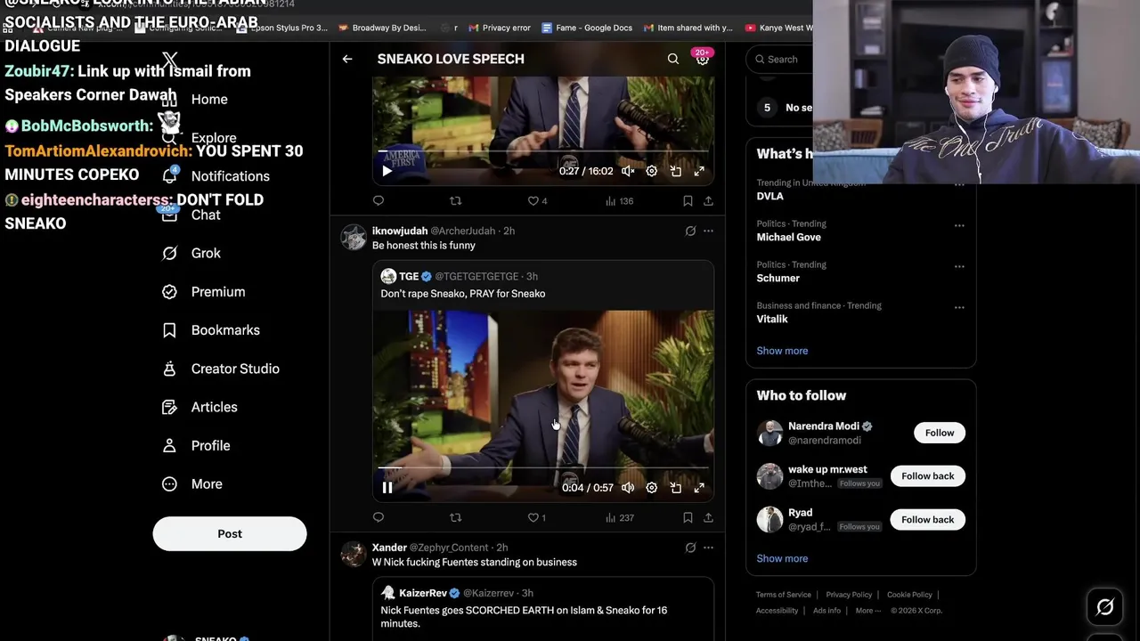Screen dimensions: 1140x641
Task: Enter fullscreen on the 0:57 video
Action: [x=699, y=487]
